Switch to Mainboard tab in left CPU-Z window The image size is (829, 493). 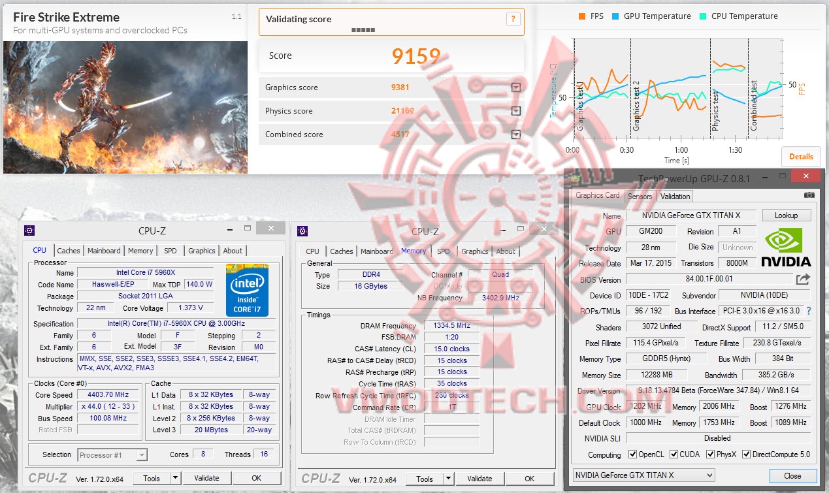coord(104,251)
